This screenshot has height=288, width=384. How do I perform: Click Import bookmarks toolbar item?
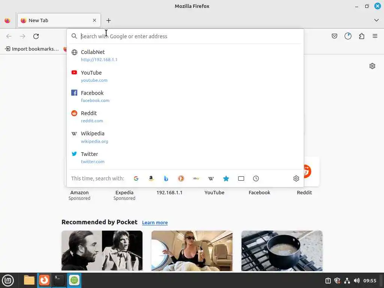click(32, 49)
